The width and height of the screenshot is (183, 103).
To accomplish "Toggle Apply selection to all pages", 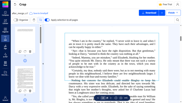I will [x=47, y=20].
